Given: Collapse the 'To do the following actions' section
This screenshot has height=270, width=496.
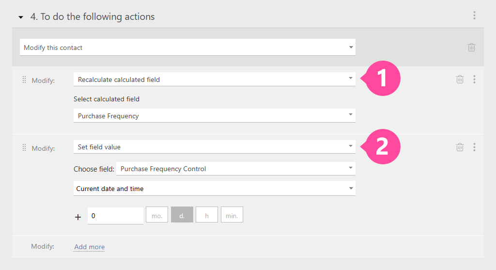Looking at the screenshot, I should [21, 17].
